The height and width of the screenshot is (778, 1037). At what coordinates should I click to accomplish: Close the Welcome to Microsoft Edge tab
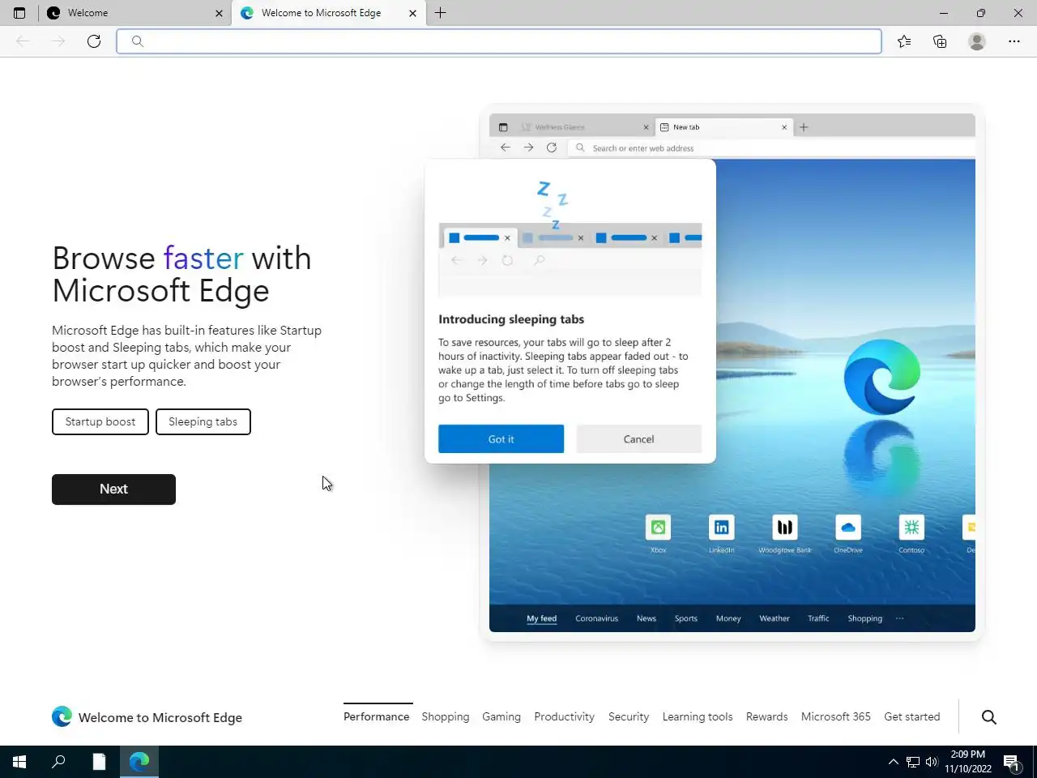pos(412,13)
